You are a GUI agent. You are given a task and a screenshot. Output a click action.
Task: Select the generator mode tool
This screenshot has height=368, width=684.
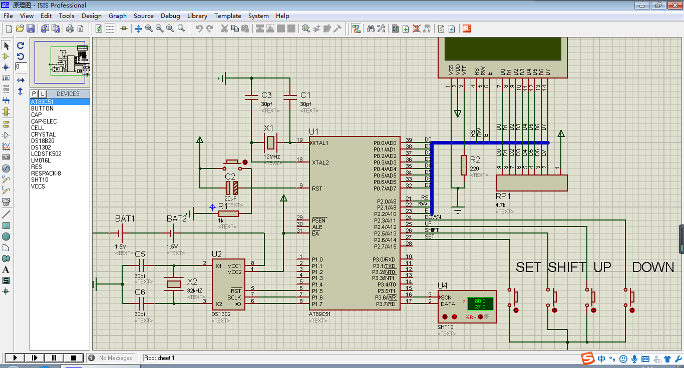[x=6, y=168]
